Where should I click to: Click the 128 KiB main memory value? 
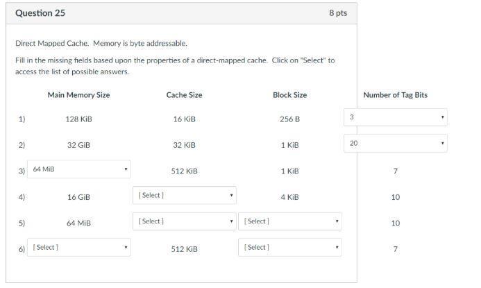[x=78, y=119]
